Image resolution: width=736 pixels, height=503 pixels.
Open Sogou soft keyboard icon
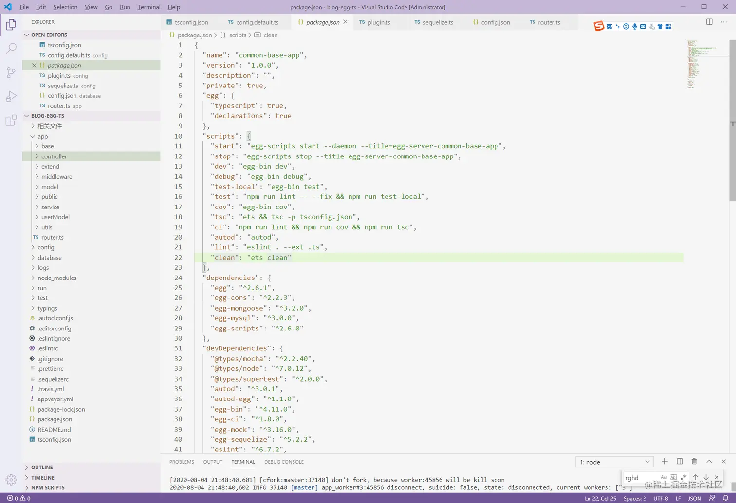643,27
